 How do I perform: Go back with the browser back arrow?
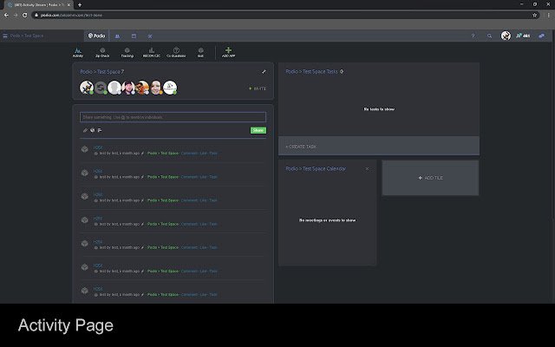click(x=6, y=16)
